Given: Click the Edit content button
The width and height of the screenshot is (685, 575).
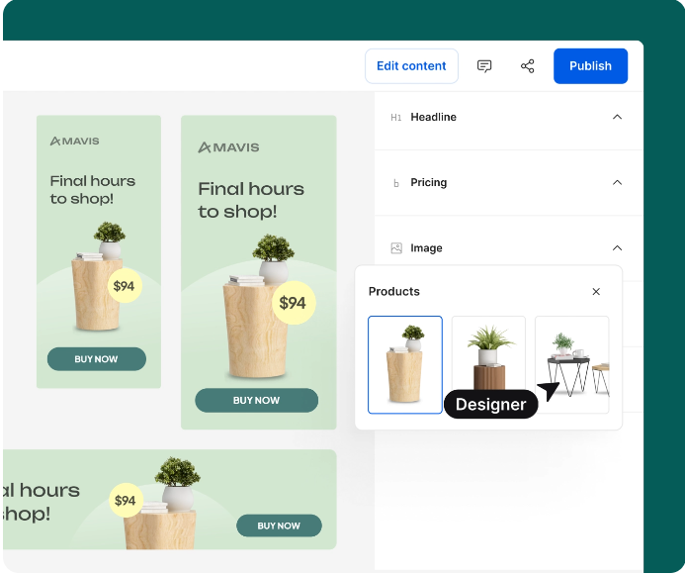Looking at the screenshot, I should 411,66.
